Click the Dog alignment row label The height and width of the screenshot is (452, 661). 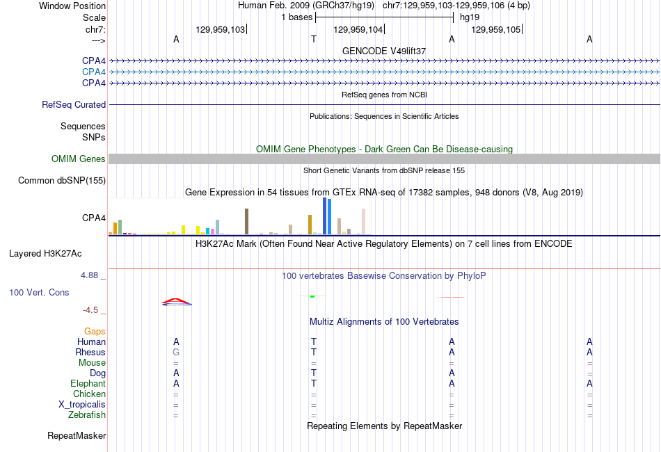coord(97,373)
